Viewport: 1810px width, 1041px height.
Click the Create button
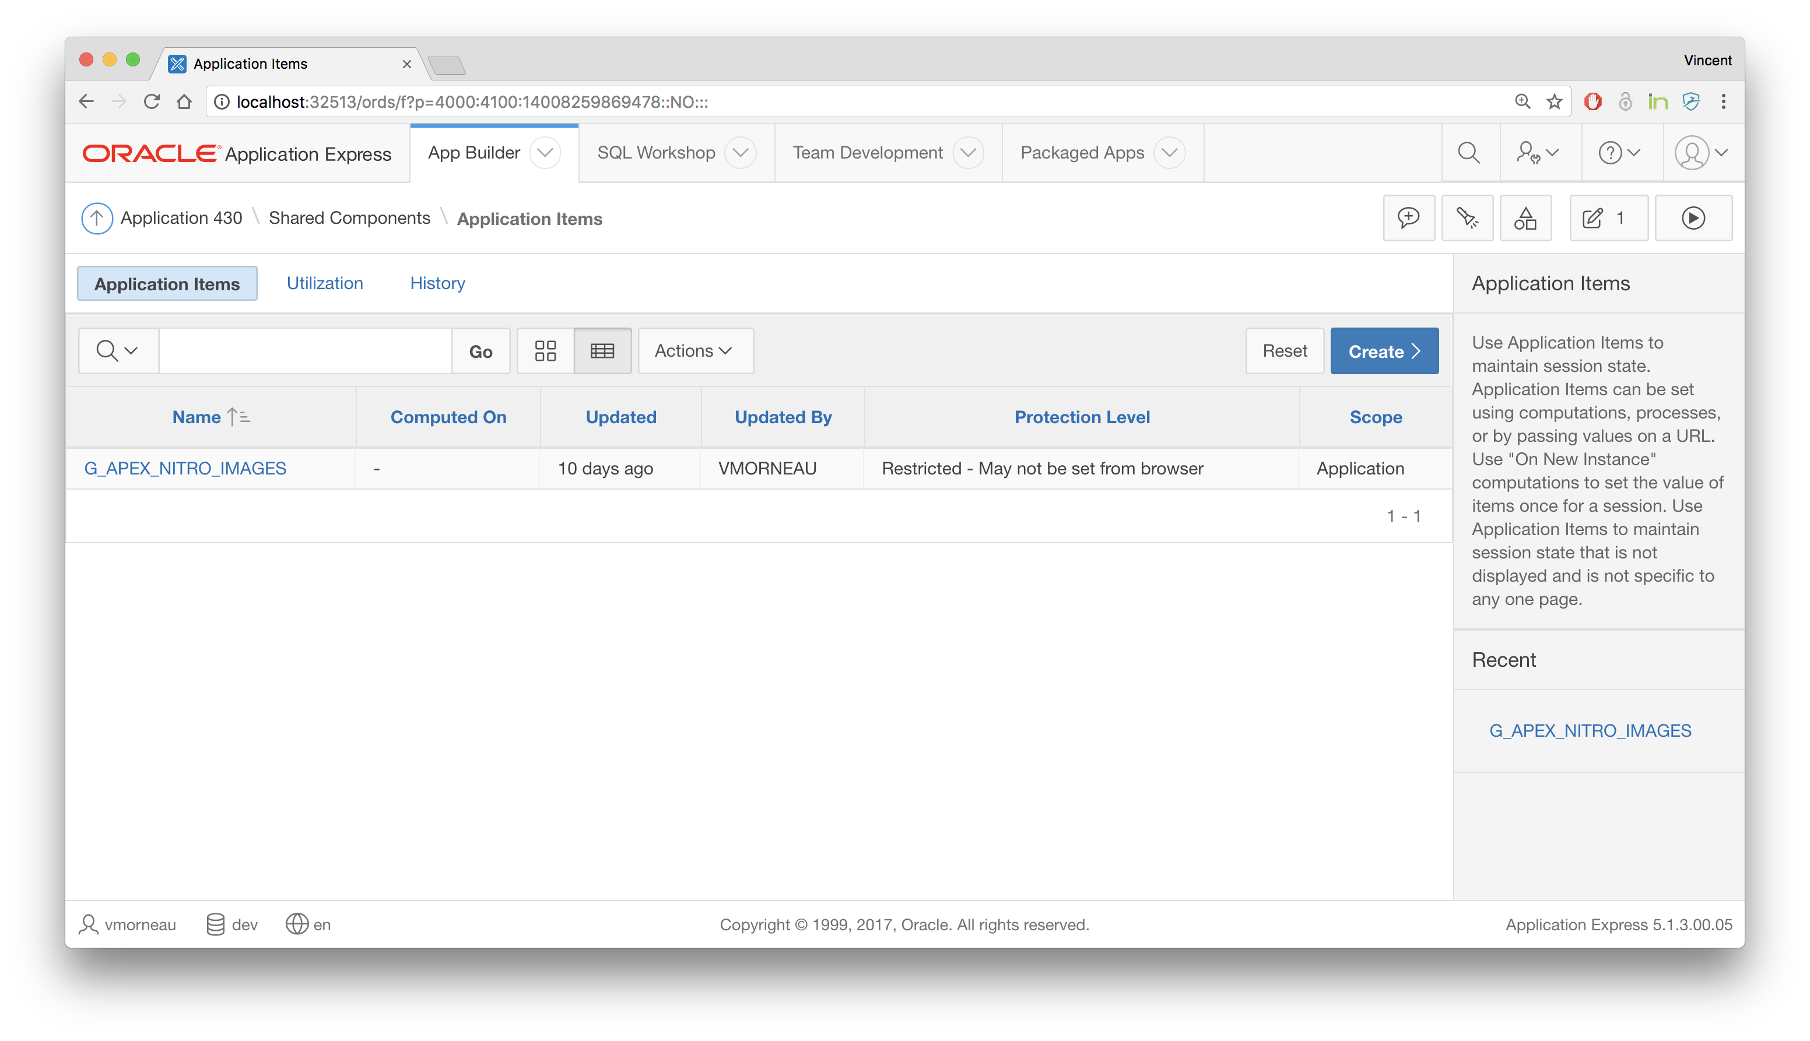pyautogui.click(x=1384, y=351)
